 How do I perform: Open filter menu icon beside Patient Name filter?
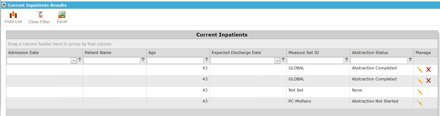tap(143, 60)
